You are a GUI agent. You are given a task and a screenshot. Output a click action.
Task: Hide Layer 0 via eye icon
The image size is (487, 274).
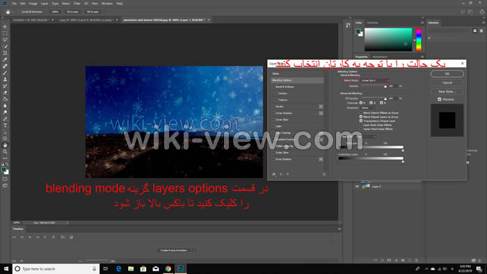357,186
